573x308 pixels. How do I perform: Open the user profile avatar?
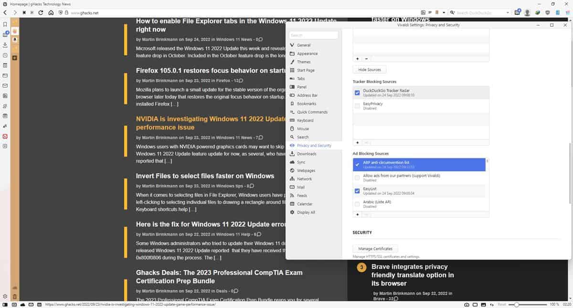point(527,12)
